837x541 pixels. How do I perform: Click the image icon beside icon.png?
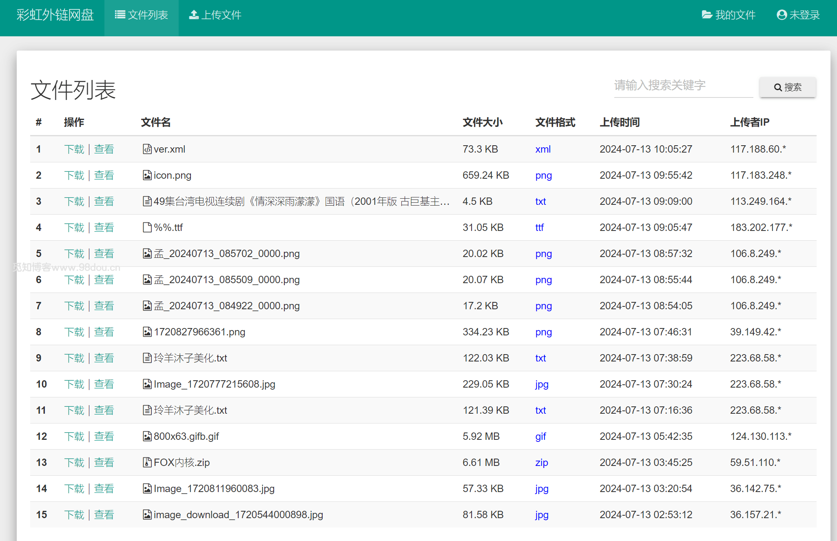(x=147, y=175)
